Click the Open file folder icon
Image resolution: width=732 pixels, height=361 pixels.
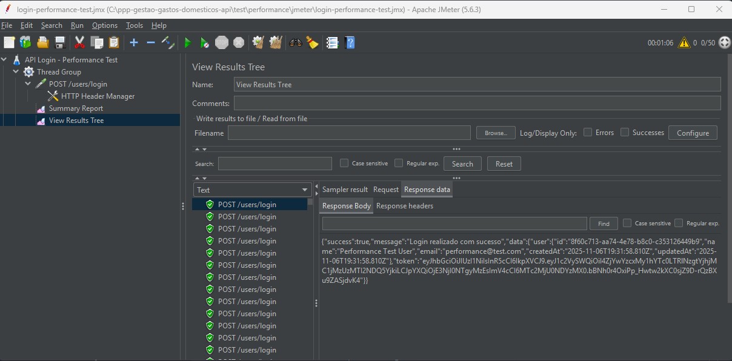coord(42,42)
